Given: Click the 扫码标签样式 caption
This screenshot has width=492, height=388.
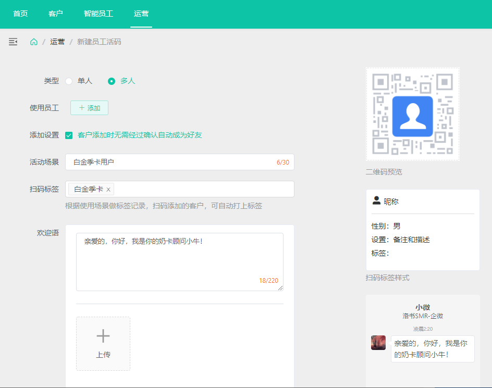Looking at the screenshot, I should pyautogui.click(x=388, y=278).
